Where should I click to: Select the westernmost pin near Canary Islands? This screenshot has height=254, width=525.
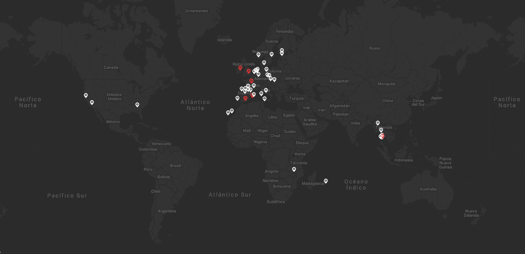228,112
